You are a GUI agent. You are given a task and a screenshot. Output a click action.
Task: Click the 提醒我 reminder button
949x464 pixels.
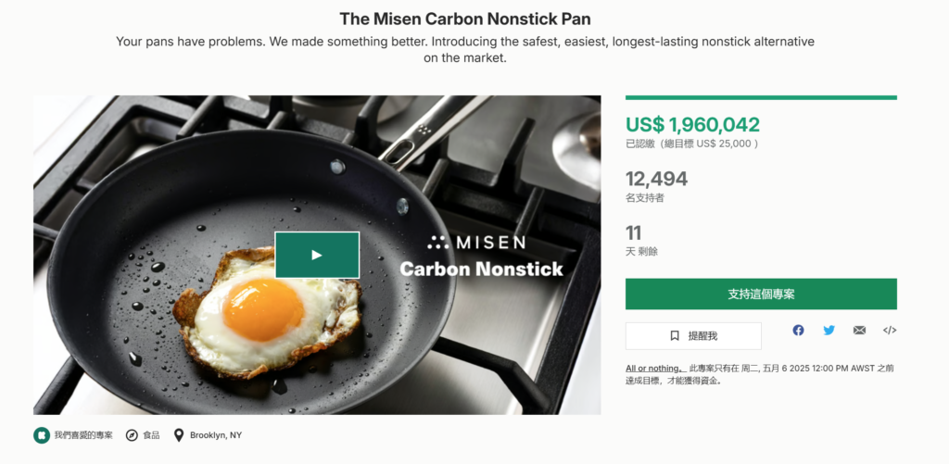click(693, 335)
